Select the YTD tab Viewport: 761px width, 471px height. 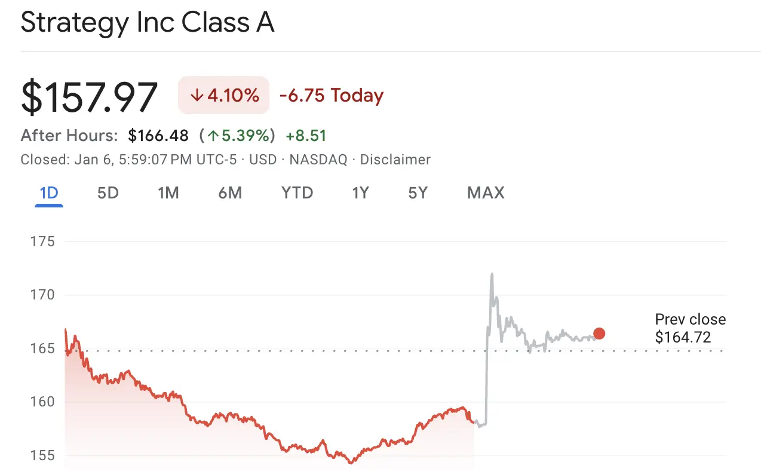[x=297, y=192]
